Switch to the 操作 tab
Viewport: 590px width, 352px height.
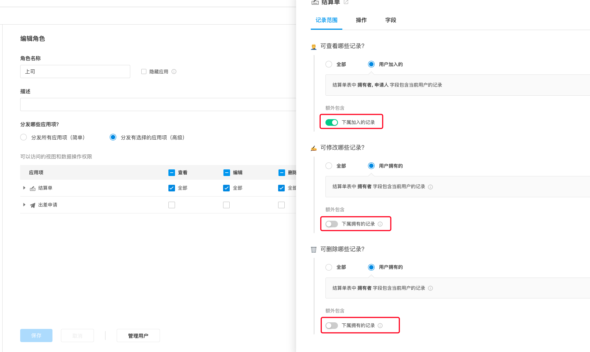tap(361, 20)
